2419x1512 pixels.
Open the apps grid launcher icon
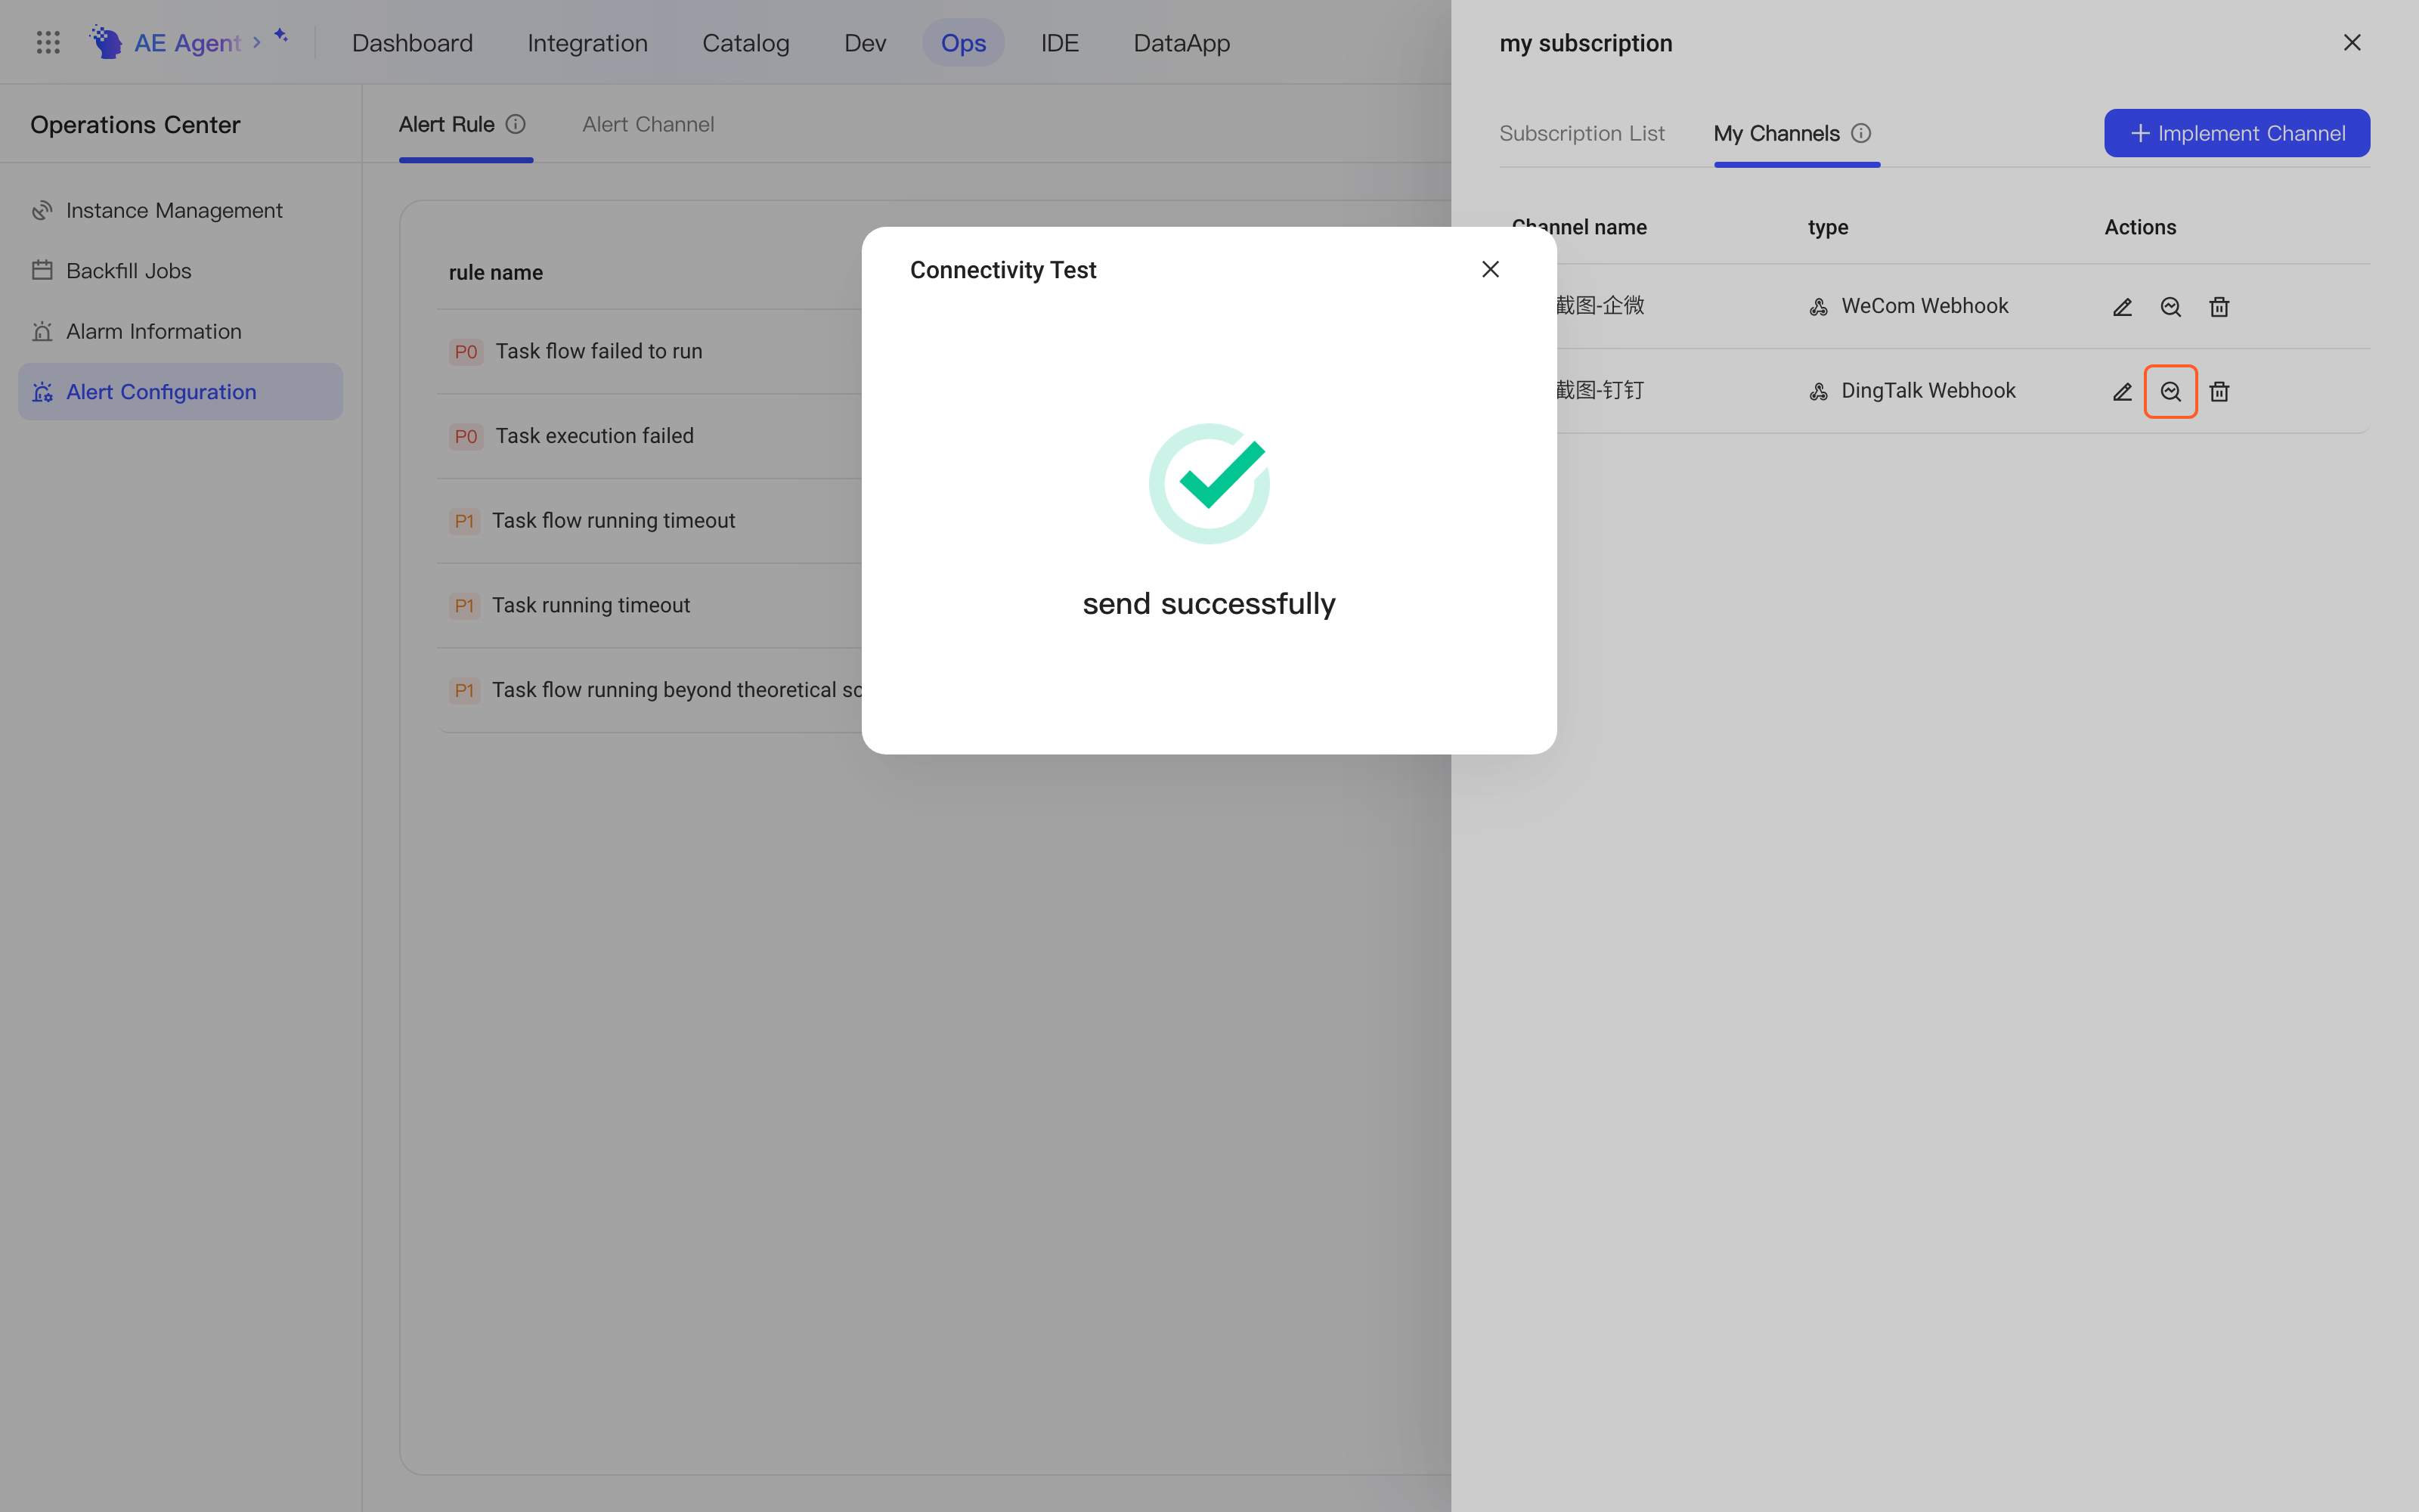48,42
